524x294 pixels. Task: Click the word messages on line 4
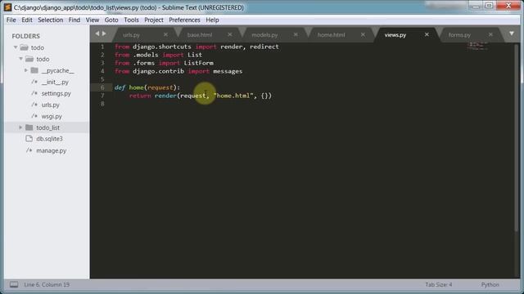point(228,71)
